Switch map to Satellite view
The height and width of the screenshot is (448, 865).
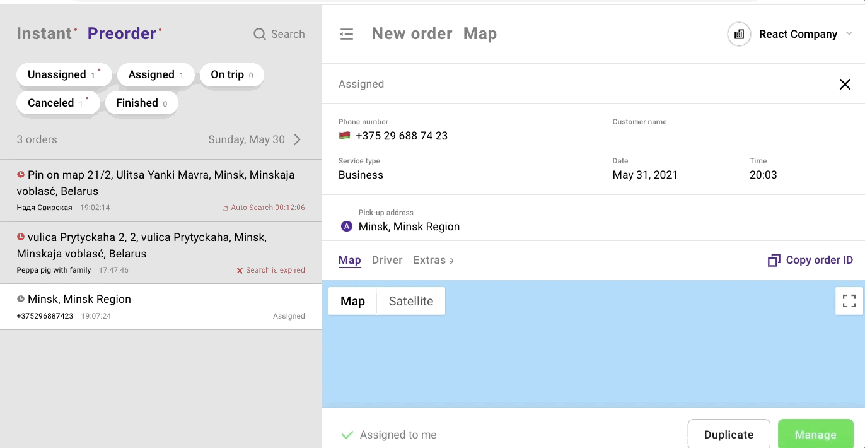[x=410, y=301]
